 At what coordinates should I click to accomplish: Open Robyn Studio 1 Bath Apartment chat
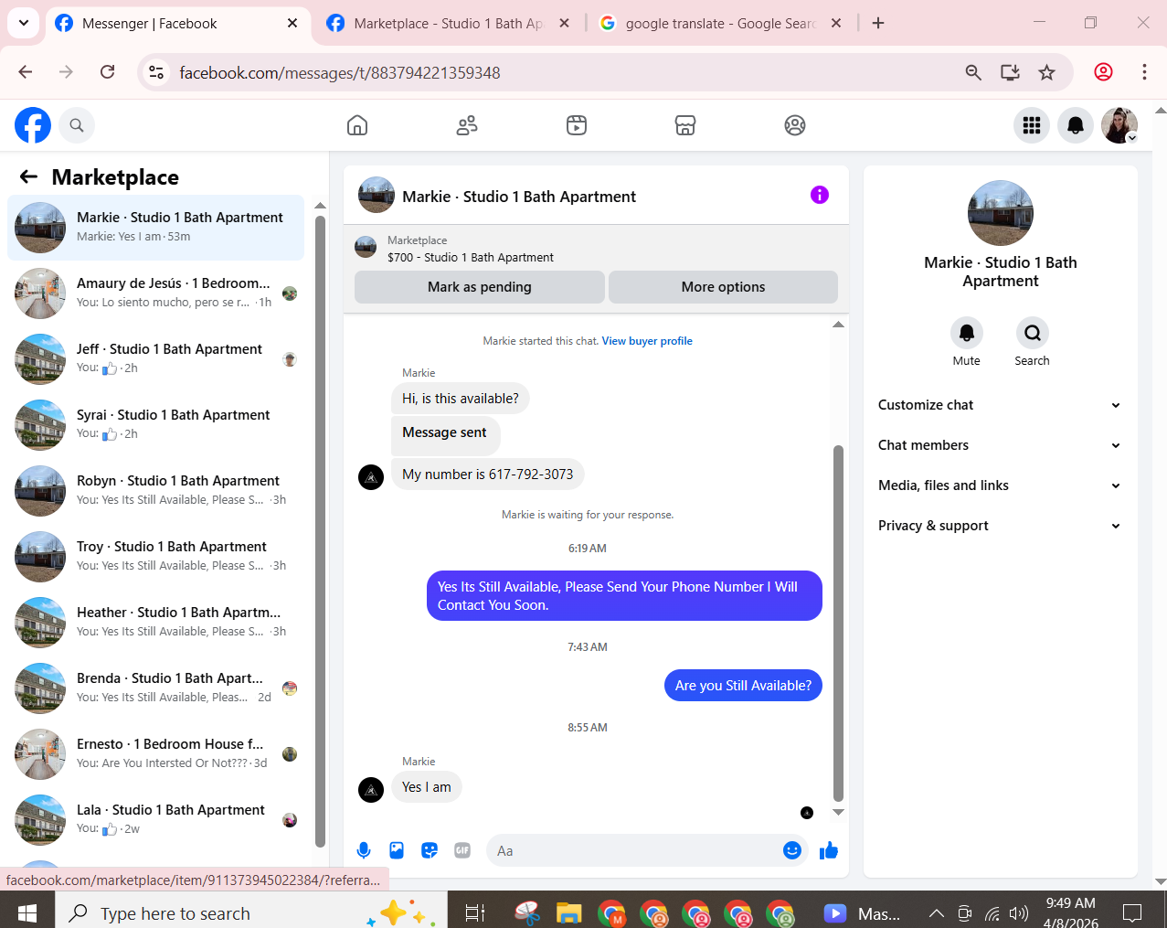point(155,491)
